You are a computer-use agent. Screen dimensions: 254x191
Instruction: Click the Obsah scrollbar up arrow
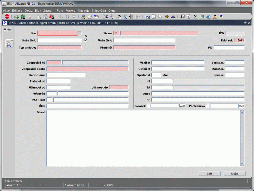[x=242, y=112]
